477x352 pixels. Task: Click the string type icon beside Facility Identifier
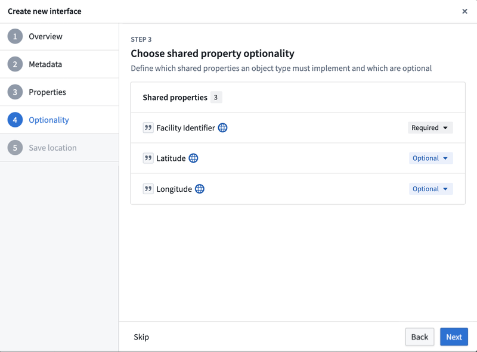point(148,128)
